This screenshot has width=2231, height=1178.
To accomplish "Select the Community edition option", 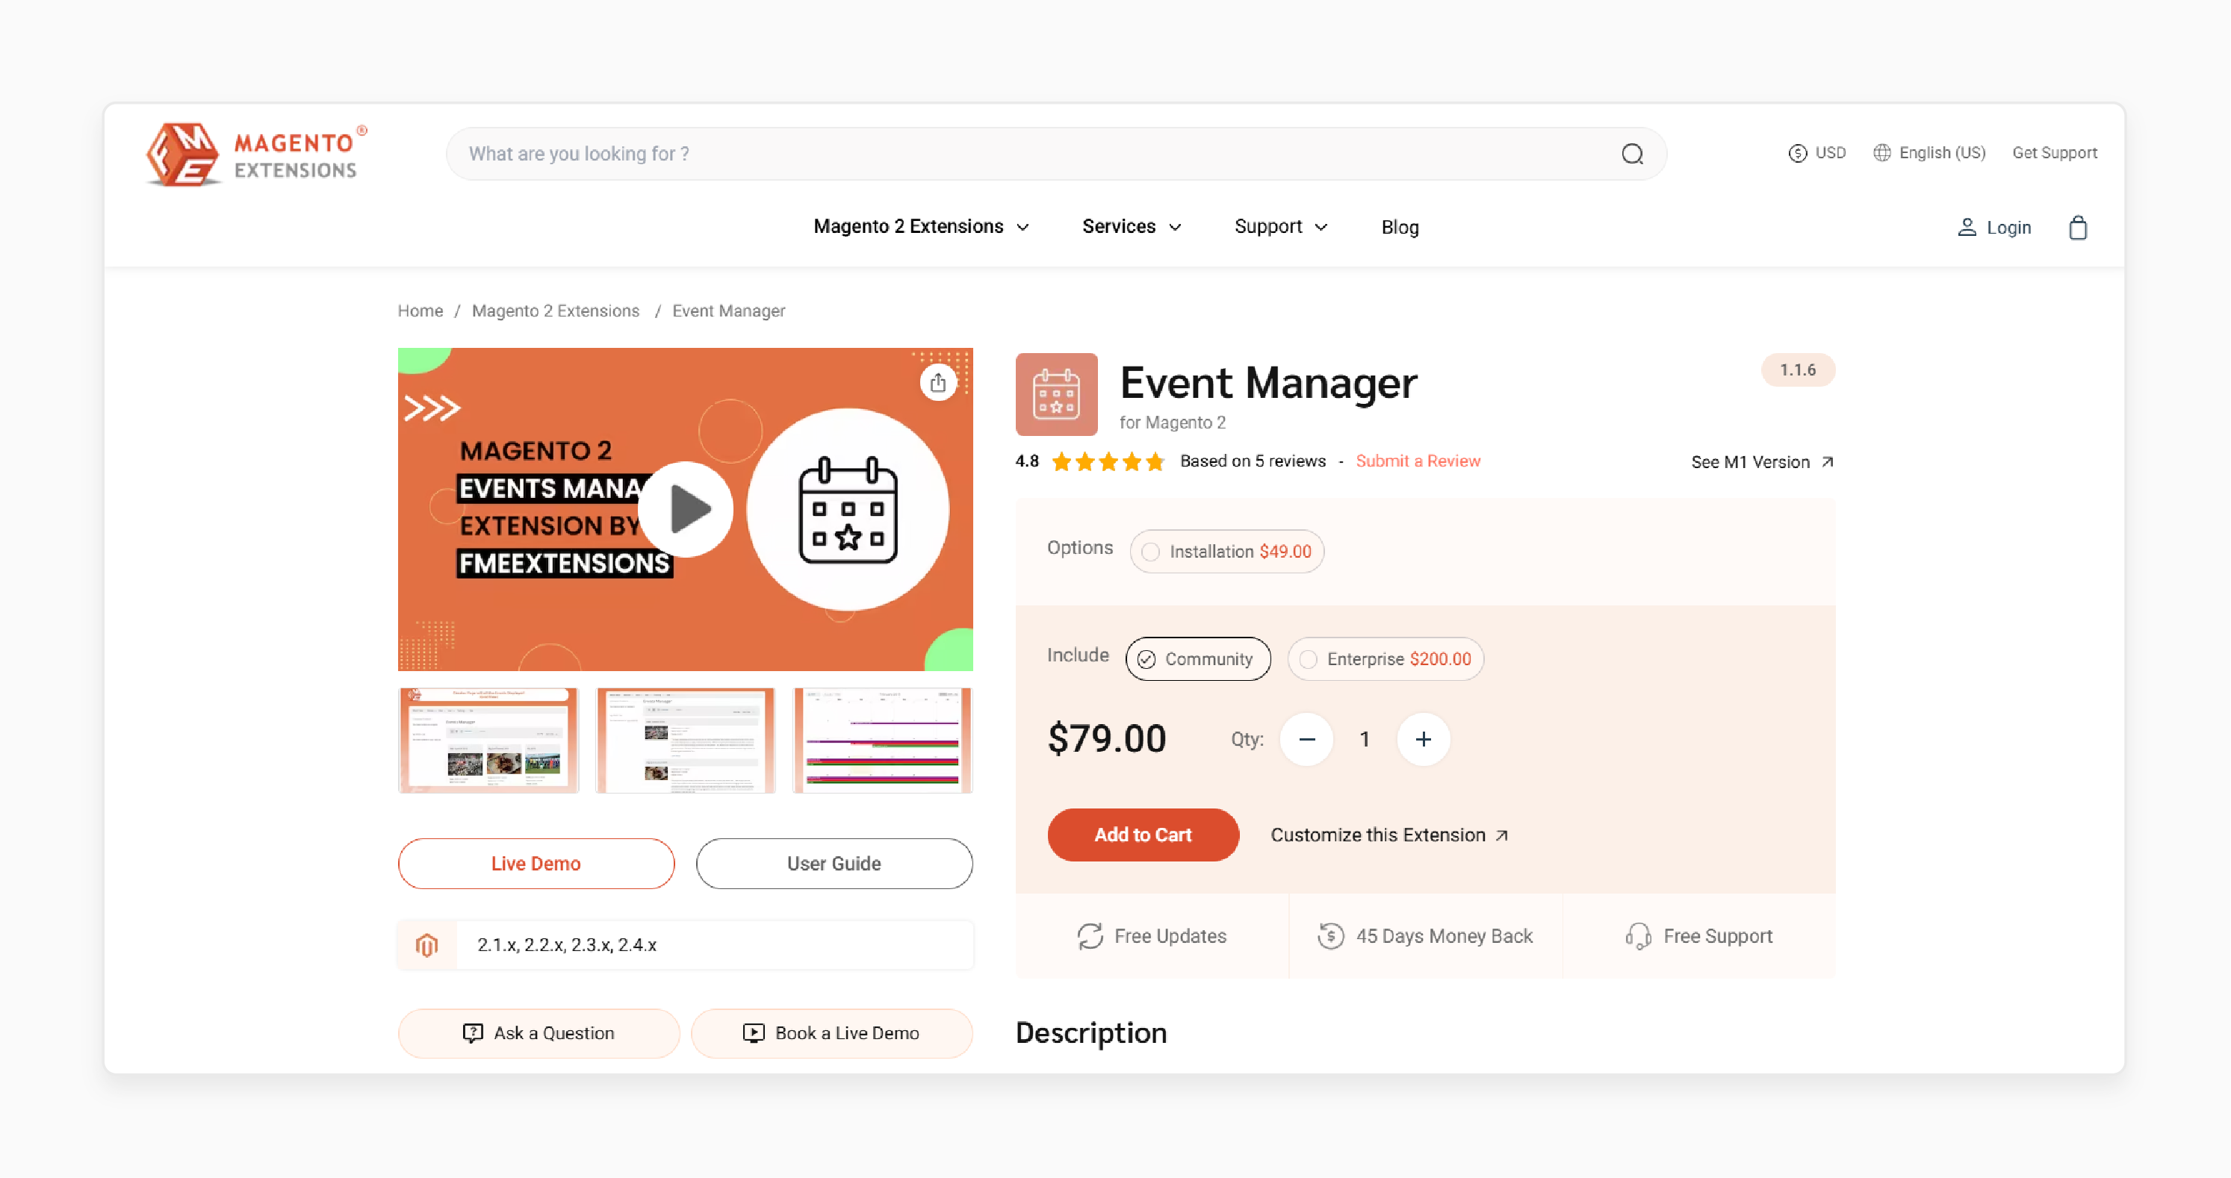I will tap(1198, 659).
